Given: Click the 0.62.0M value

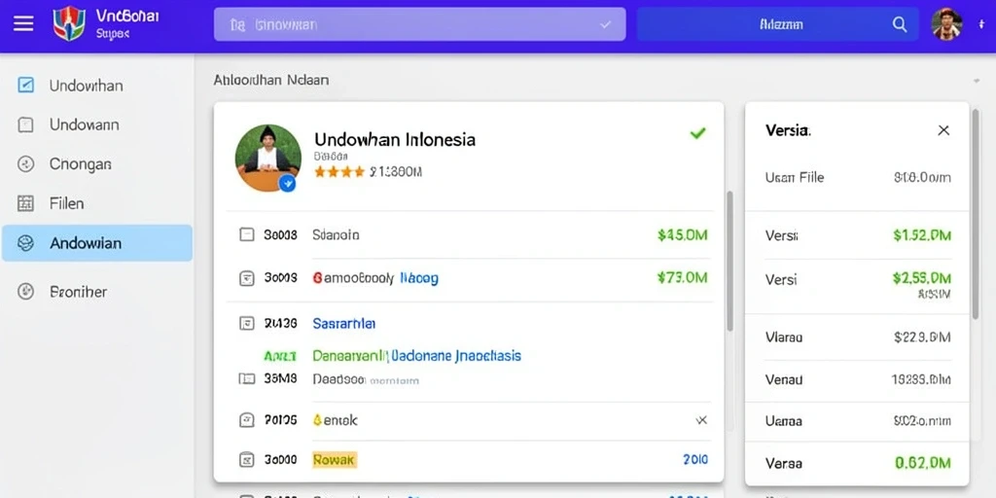Looking at the screenshot, I should [x=922, y=463].
